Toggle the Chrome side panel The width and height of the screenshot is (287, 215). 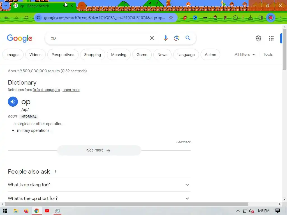[260, 18]
